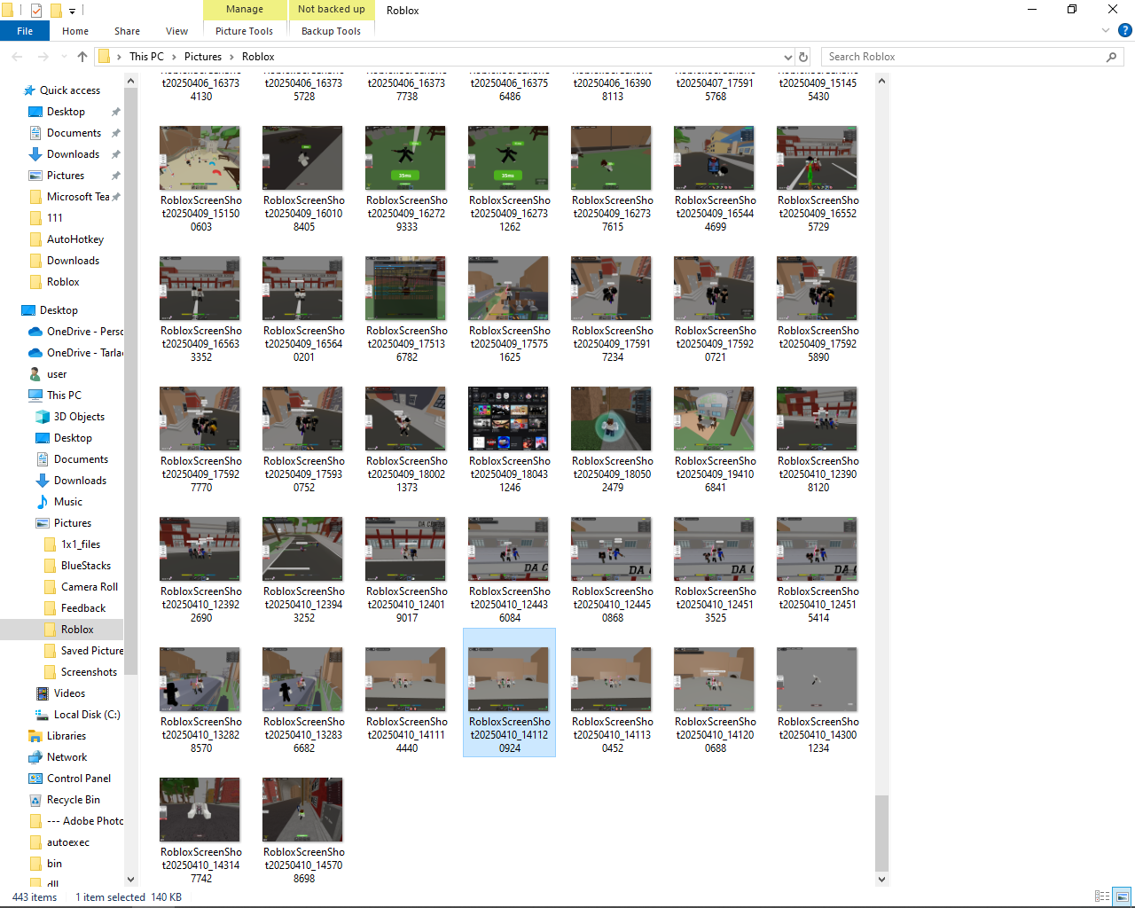Click Pictures in the address breadcrumb
Image resolution: width=1135 pixels, height=908 pixels.
pyautogui.click(x=203, y=57)
